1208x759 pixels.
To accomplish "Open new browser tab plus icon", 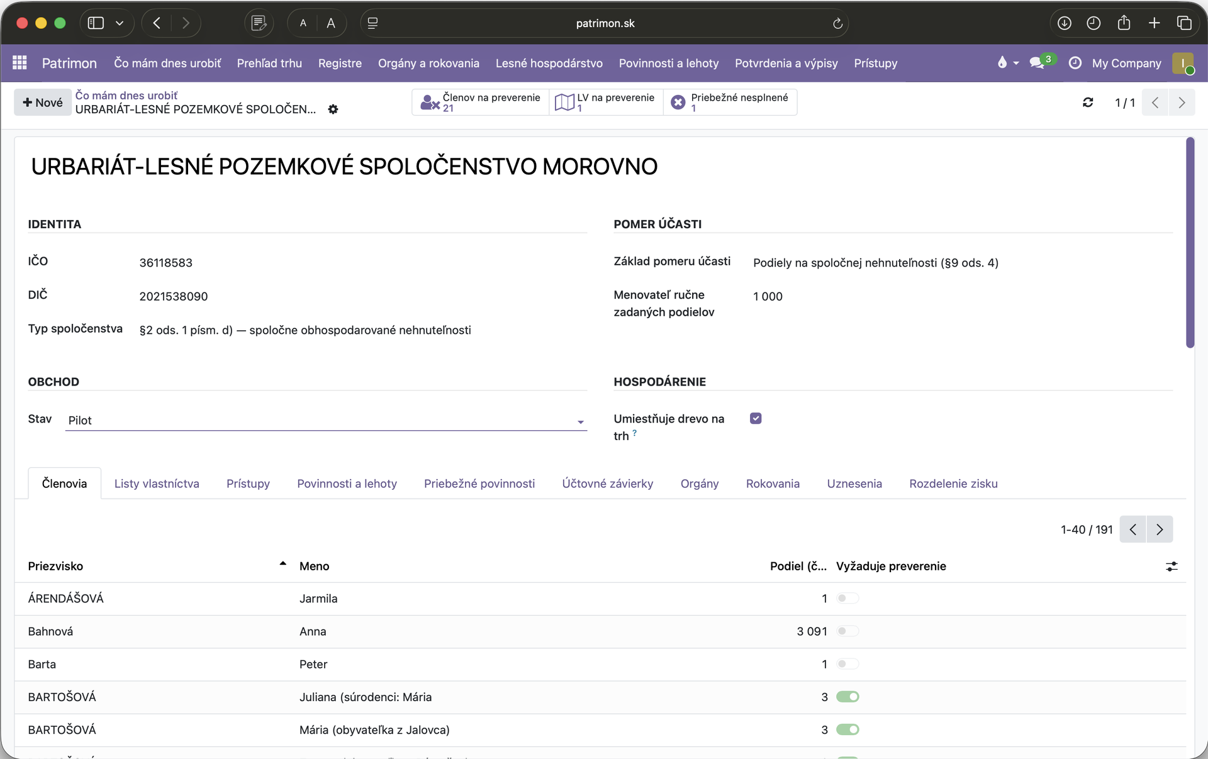I will [1154, 23].
